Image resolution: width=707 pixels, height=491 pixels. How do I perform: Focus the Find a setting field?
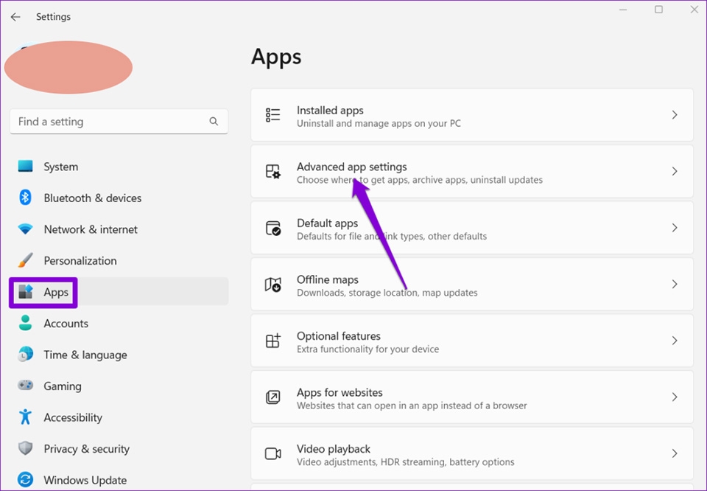(119, 122)
